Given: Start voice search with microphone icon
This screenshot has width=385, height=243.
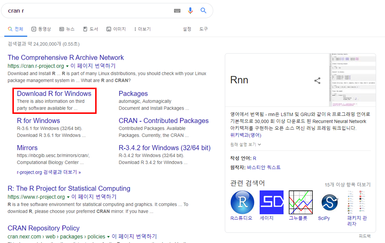Looking at the screenshot, I should point(190,11).
